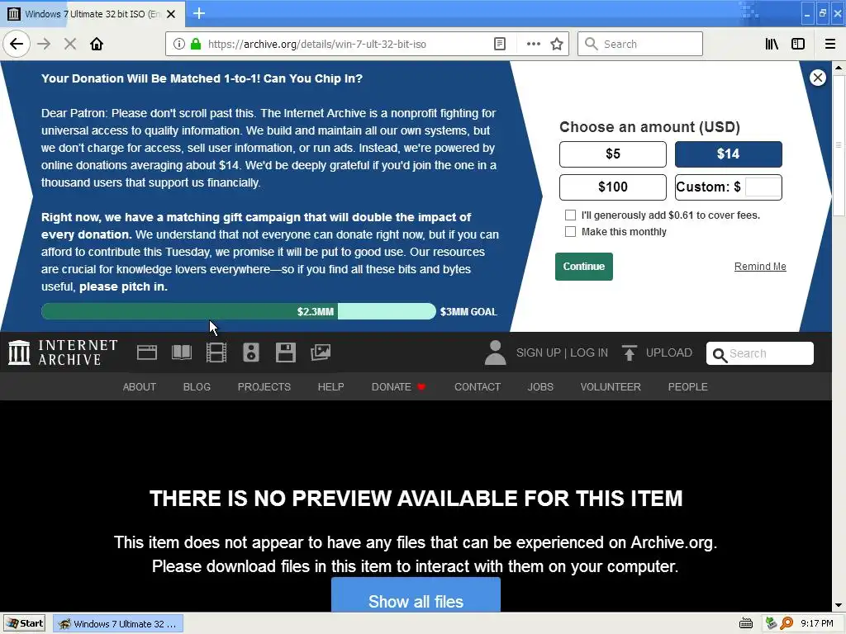
Task: Open VOLUNTEER in the navigation menu
Action: point(611,387)
